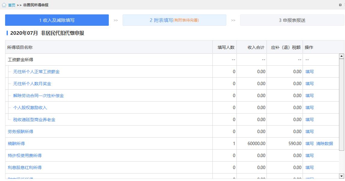Click 填写 for 税收递延型商业养老金
This screenshot has height=181, width=345.
coord(310,120)
